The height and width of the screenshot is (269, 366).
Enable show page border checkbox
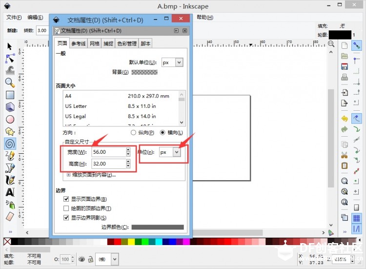pyautogui.click(x=66, y=199)
